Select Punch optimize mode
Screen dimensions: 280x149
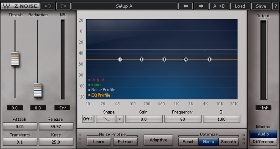[x=188, y=142]
